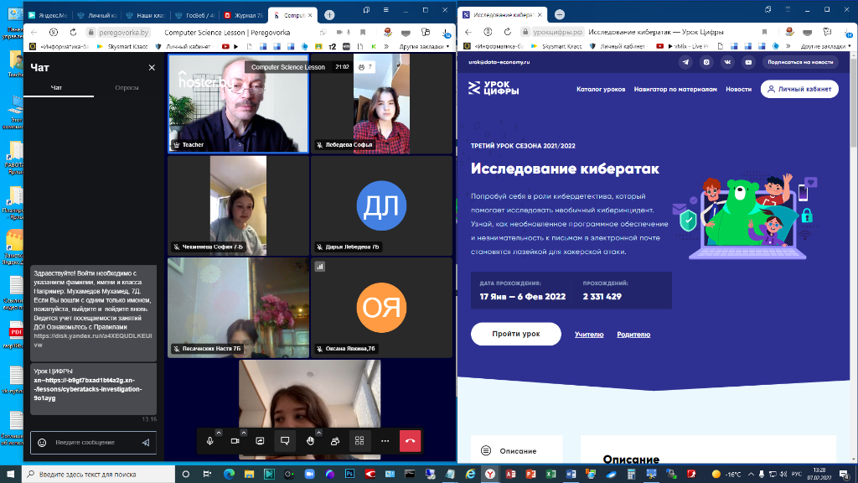Open the Instagram icon on the Урок Цифры site

pyautogui.click(x=706, y=62)
